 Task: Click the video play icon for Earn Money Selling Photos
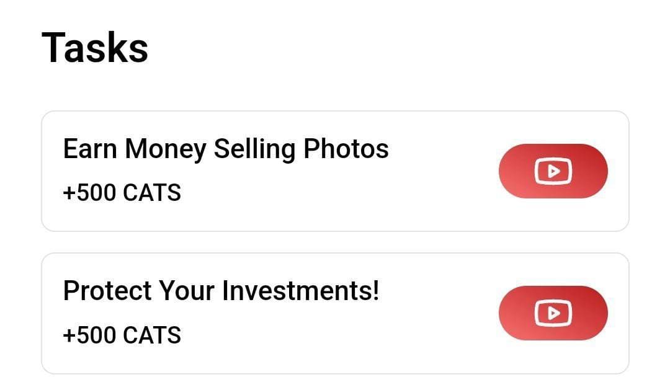tap(553, 171)
